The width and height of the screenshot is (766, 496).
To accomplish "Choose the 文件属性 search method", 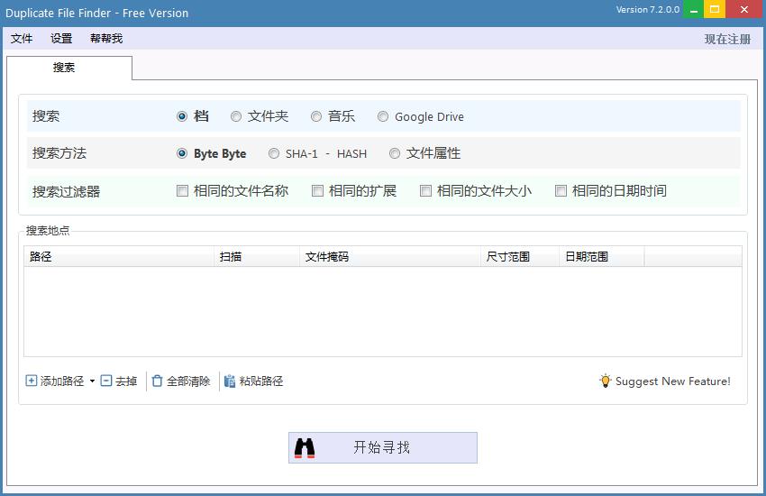I will 394,153.
